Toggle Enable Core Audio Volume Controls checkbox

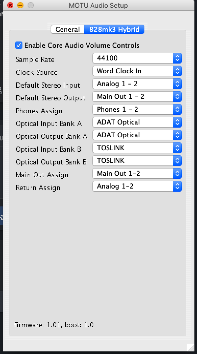(19, 45)
